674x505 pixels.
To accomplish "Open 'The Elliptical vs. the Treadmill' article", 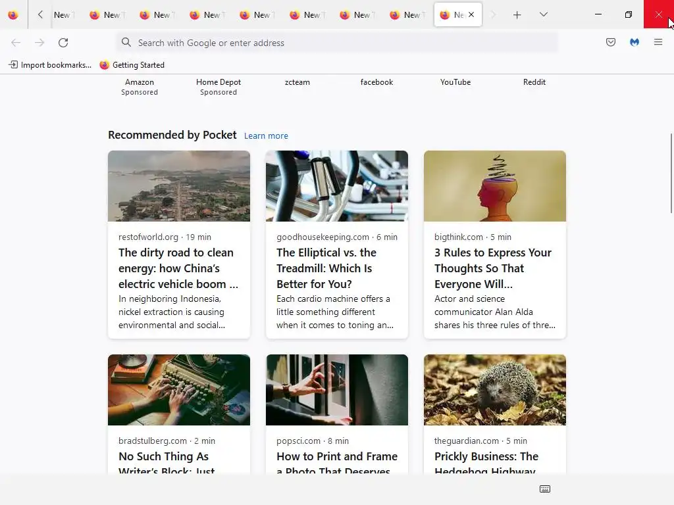I will click(x=326, y=268).
